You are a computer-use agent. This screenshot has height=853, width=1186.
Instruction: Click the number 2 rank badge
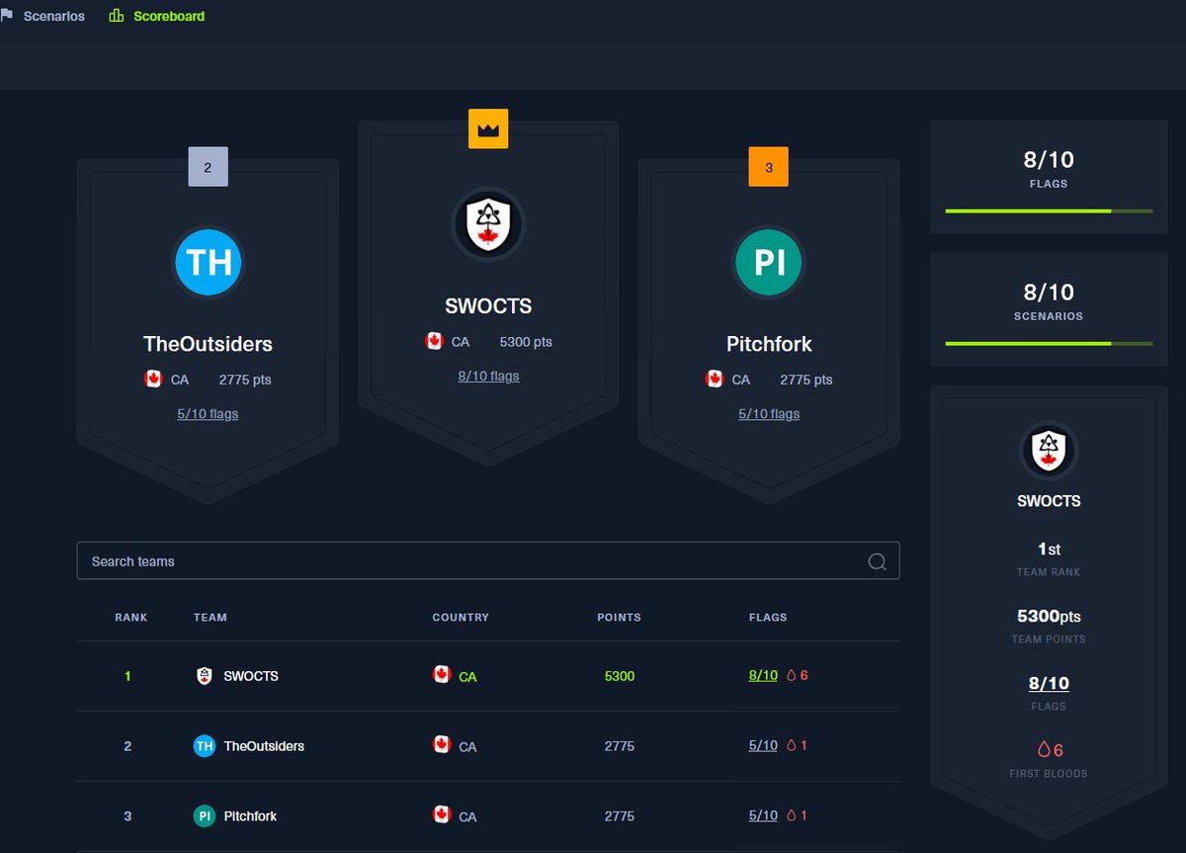[x=208, y=167]
